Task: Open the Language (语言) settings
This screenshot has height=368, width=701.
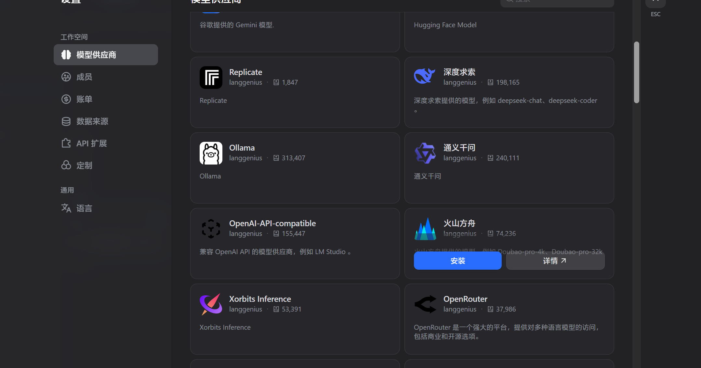Action: coord(84,208)
